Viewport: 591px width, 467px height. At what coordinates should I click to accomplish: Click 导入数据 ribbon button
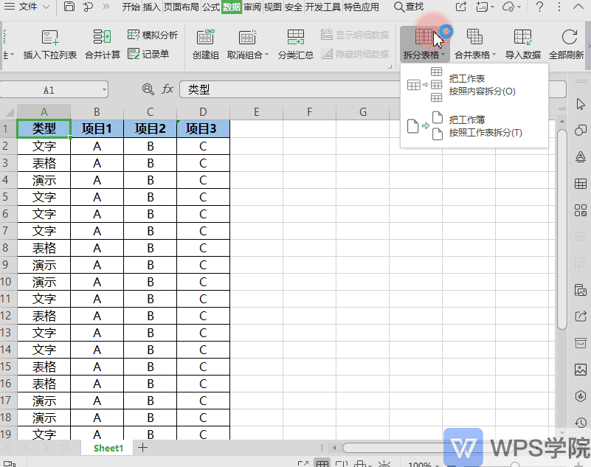point(523,44)
